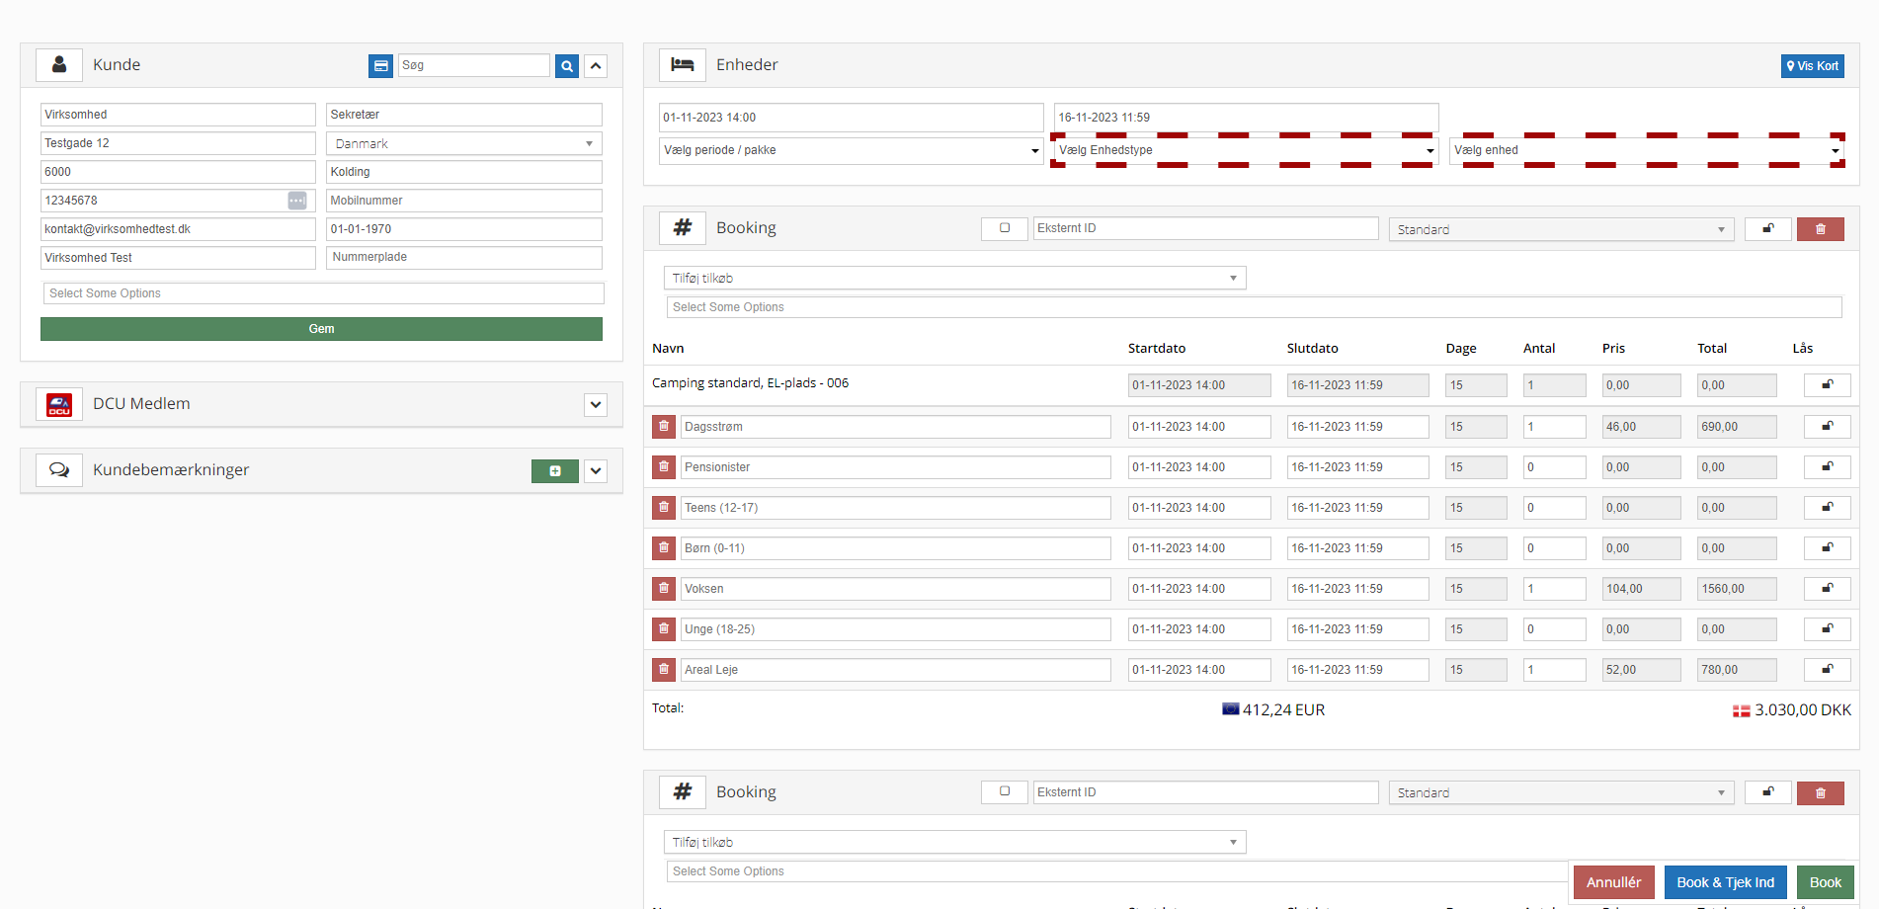Expand the DCU Medlem panel
1879x909 pixels.
[x=596, y=405]
